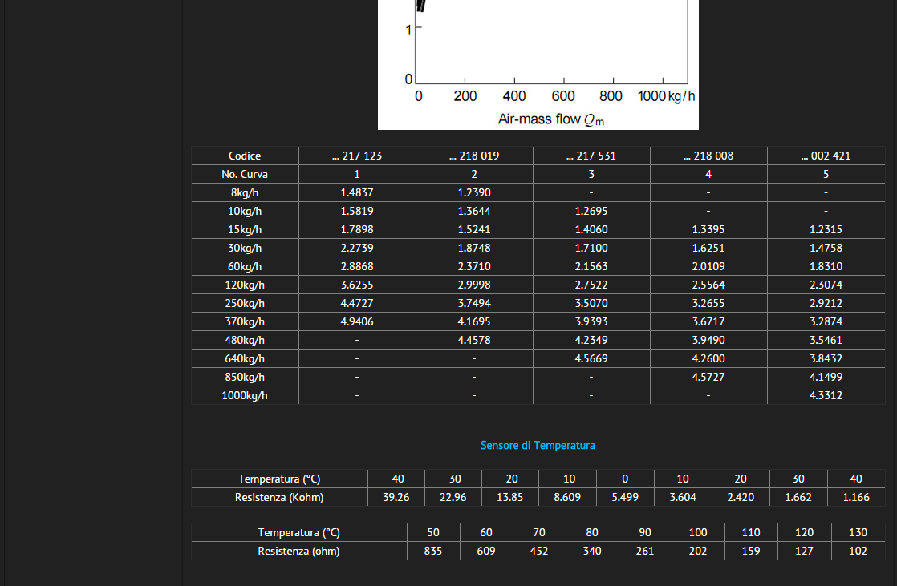Click resistance value 102
This screenshot has height=586, width=897.
click(x=858, y=551)
